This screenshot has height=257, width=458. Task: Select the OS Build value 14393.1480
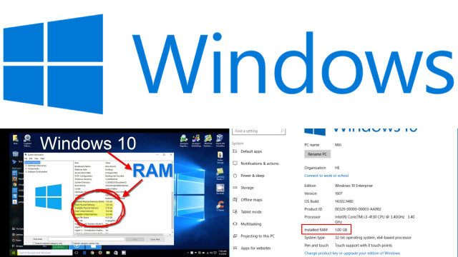click(344, 201)
